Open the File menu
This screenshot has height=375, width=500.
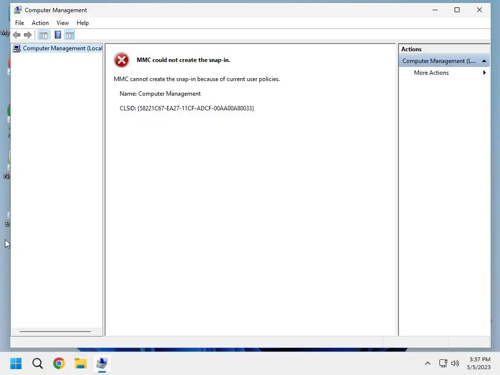[20, 23]
